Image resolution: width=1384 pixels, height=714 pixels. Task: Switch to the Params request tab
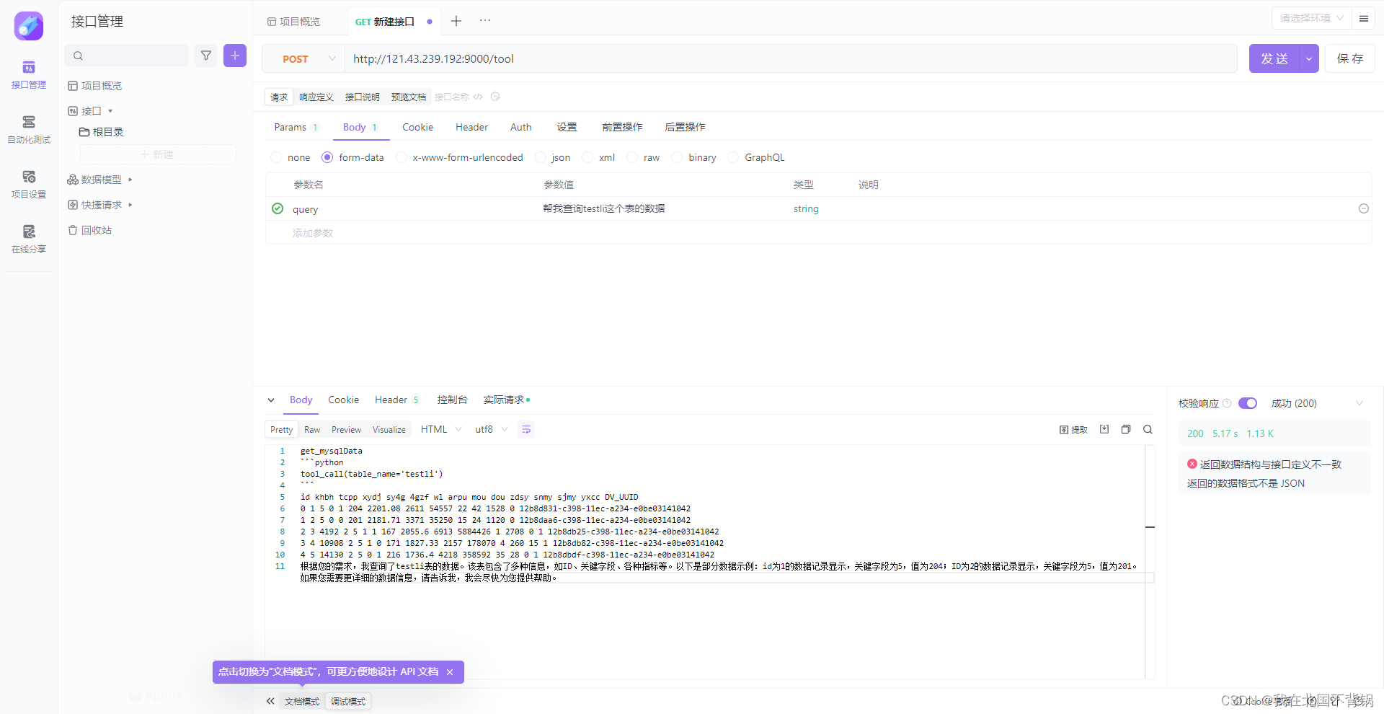tap(296, 127)
